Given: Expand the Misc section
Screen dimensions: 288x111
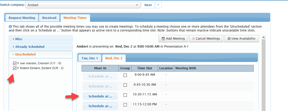Looking at the screenshot, I should click(41, 39).
